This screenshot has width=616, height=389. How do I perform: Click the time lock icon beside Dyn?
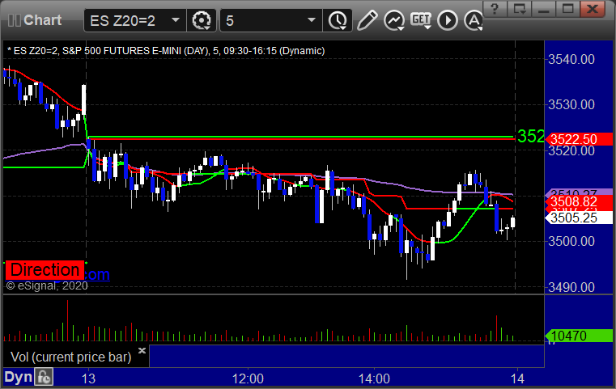pos(44,377)
